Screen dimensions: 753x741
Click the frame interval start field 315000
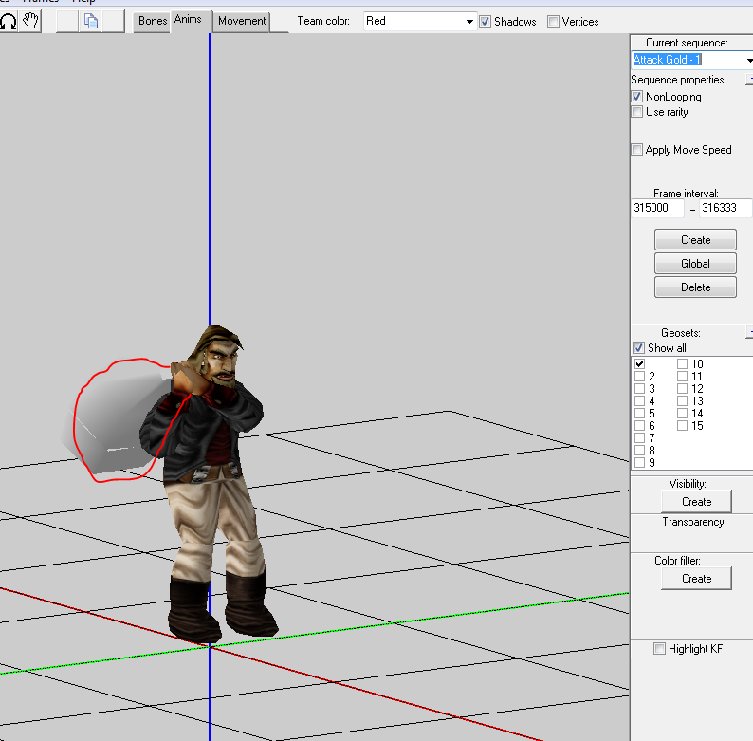click(657, 208)
